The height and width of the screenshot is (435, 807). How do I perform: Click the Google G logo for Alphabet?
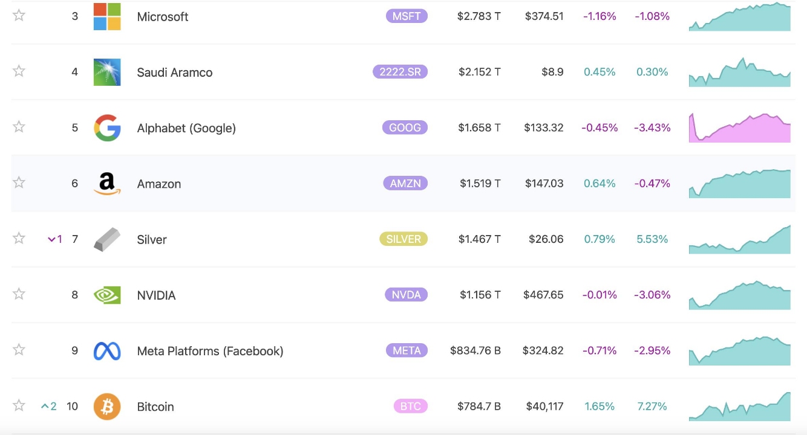pyautogui.click(x=106, y=127)
